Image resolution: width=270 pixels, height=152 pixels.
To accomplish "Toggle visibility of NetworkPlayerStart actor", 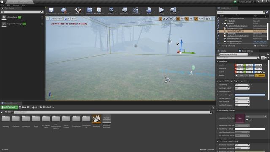I will tap(219, 39).
